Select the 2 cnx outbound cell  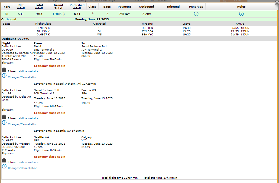146,14
